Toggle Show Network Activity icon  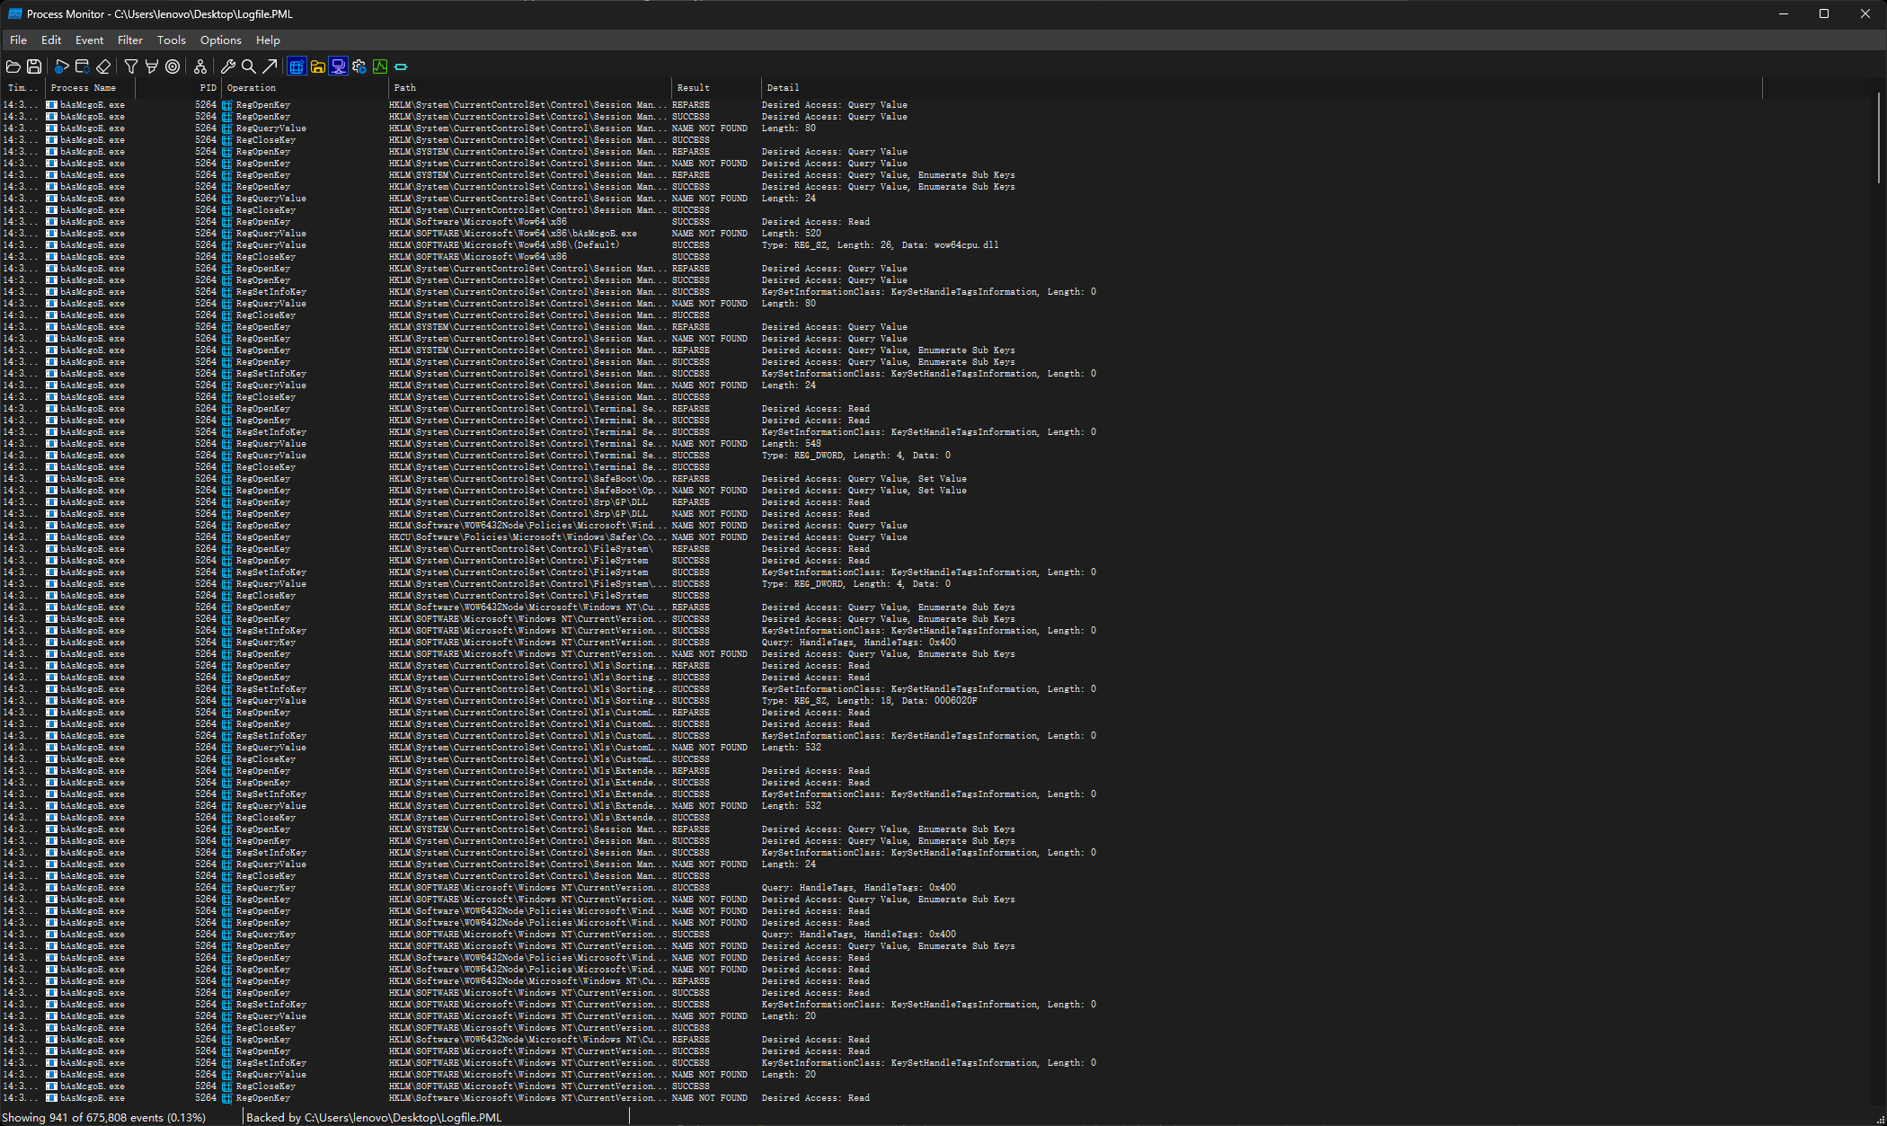pos(339,66)
